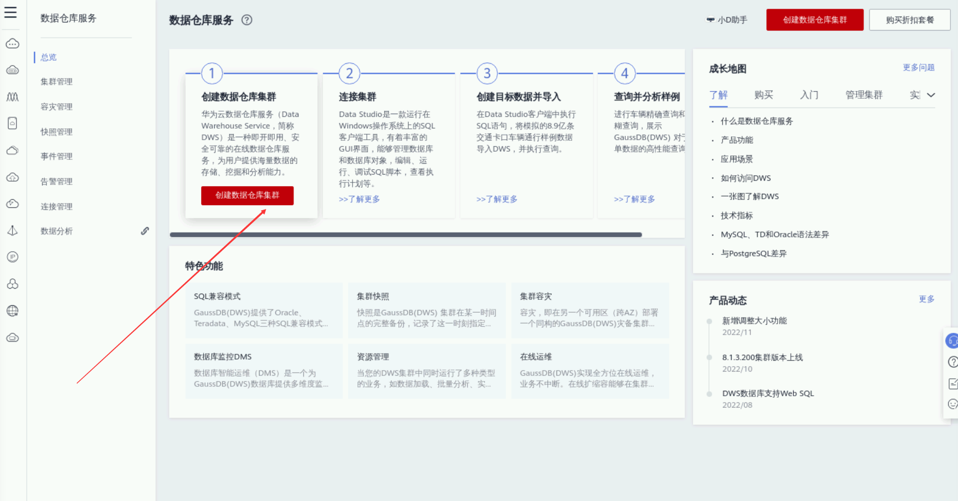Open the 小D助手 assistant
The image size is (958, 501).
[x=726, y=20]
